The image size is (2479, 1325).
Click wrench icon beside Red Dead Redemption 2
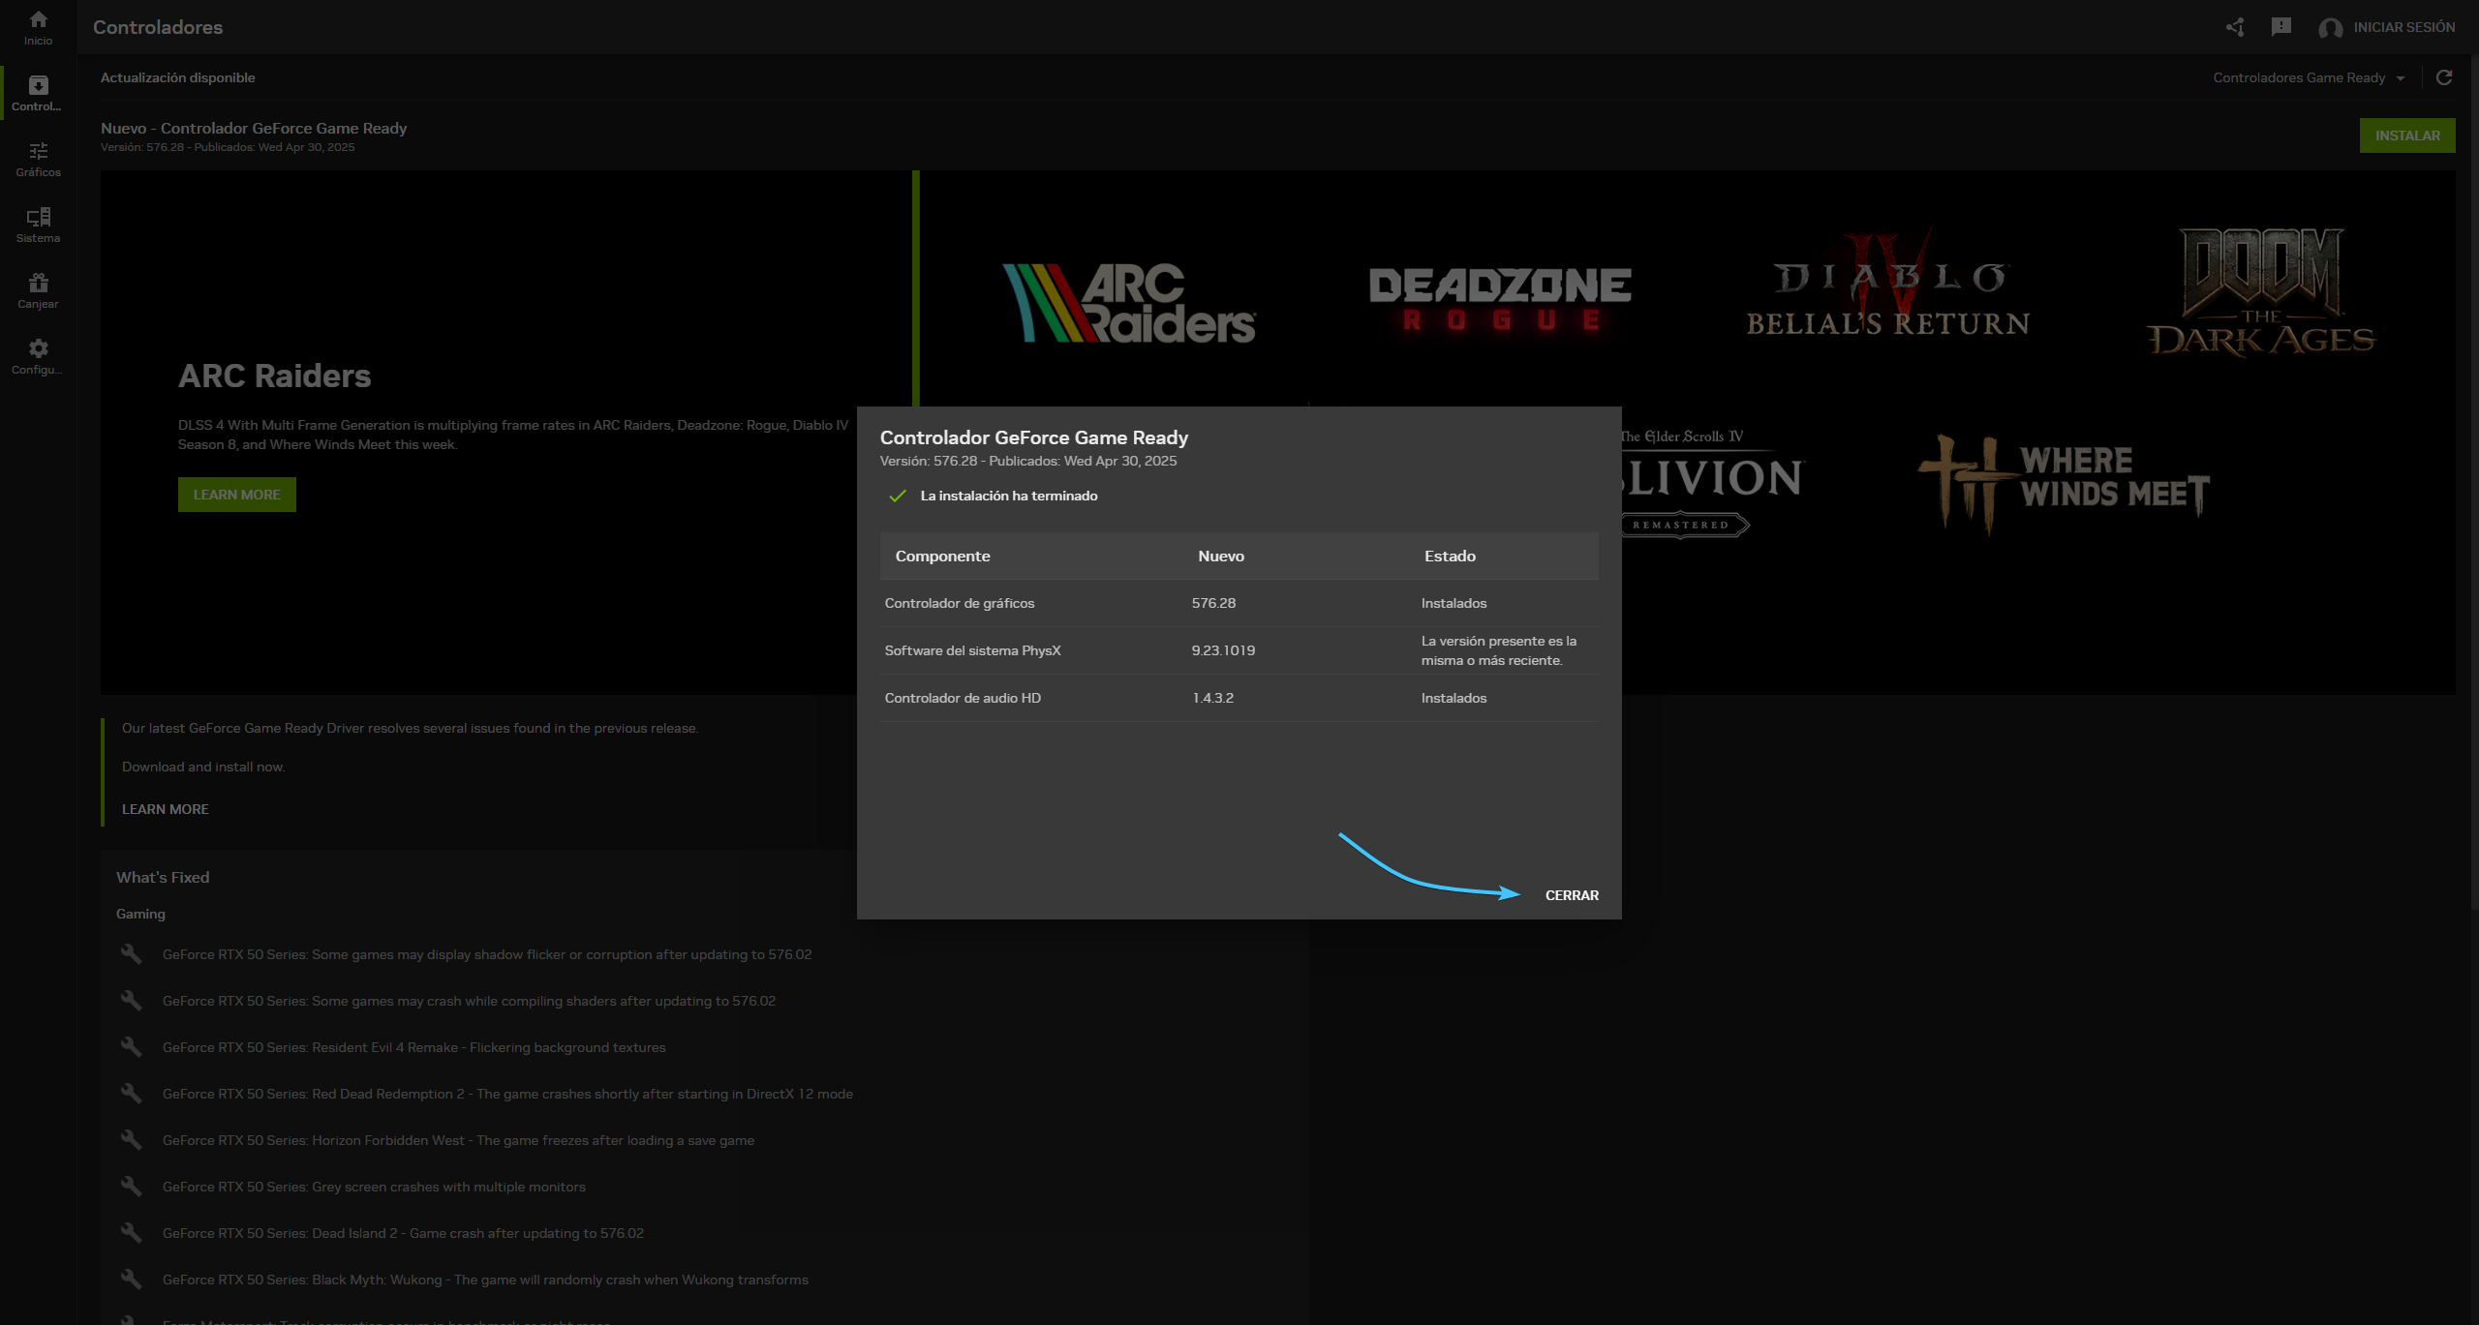[x=131, y=1094]
